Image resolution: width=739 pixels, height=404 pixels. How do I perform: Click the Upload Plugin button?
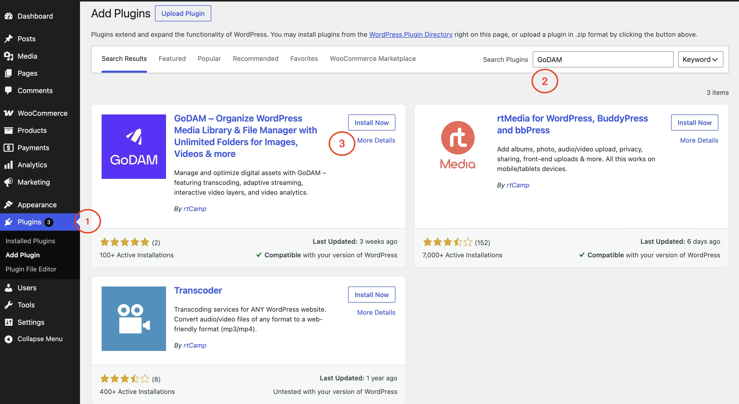click(x=183, y=13)
